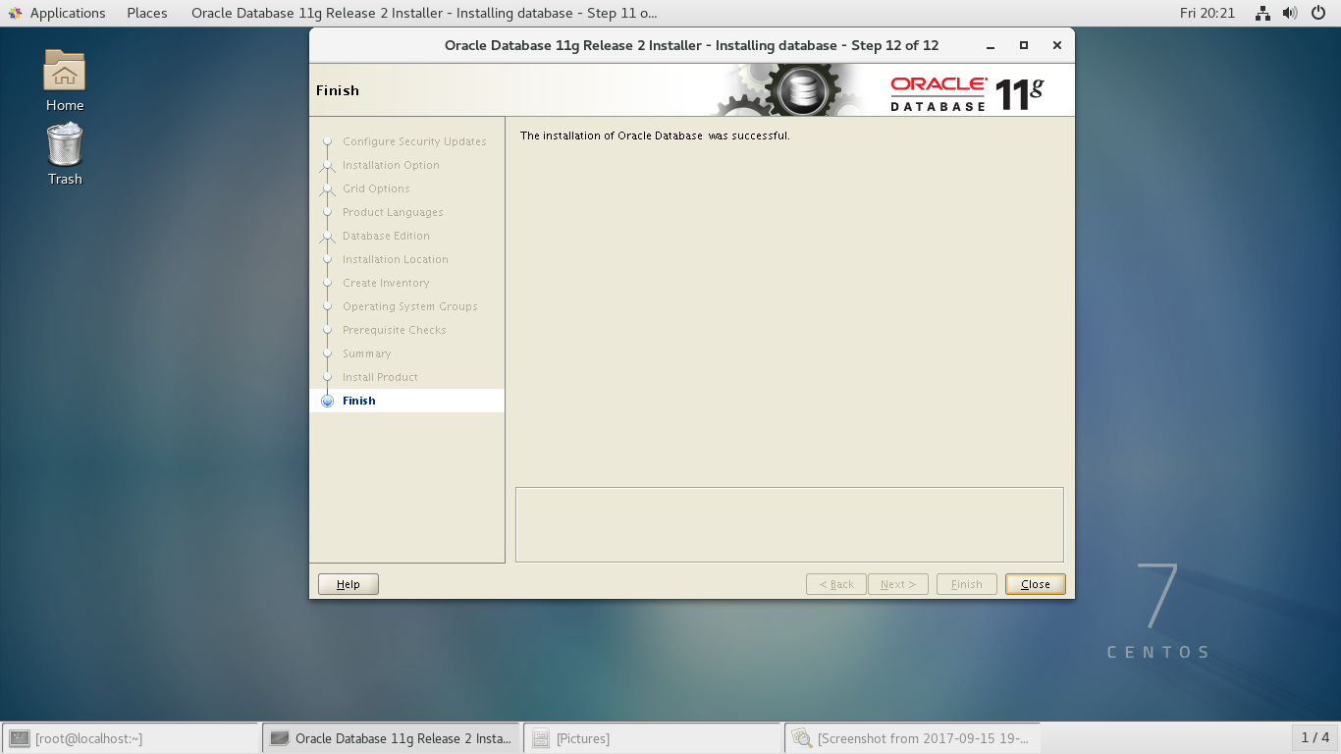Close installer window via title bar X

[1056, 45]
